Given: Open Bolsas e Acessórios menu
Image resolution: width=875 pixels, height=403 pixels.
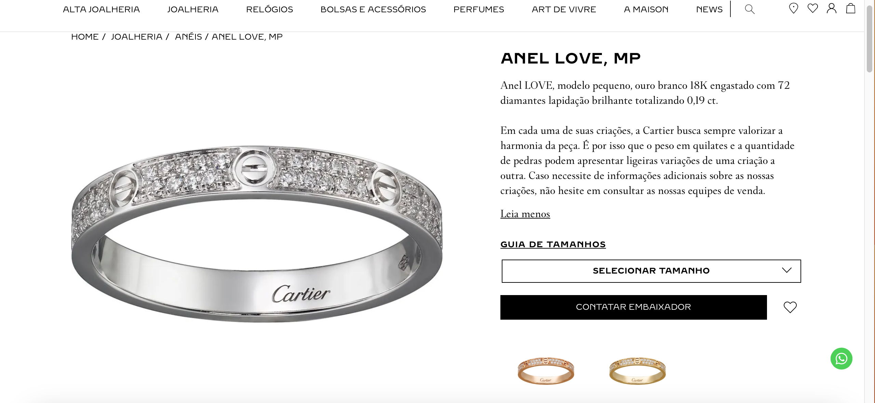Looking at the screenshot, I should (373, 9).
